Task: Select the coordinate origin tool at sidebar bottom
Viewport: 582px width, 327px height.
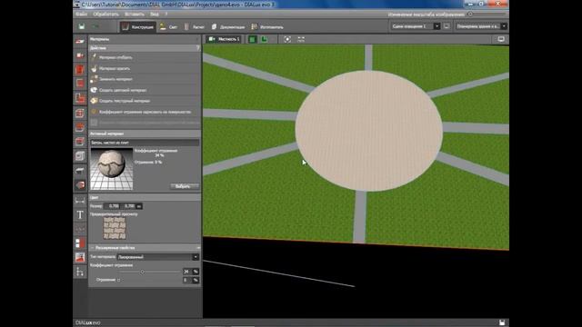Action: 80,272
